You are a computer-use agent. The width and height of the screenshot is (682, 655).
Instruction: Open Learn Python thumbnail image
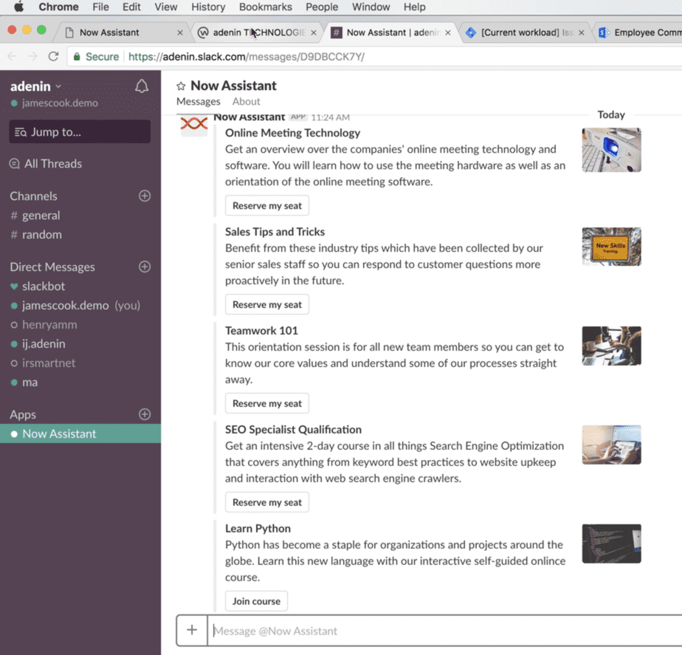pyautogui.click(x=612, y=543)
